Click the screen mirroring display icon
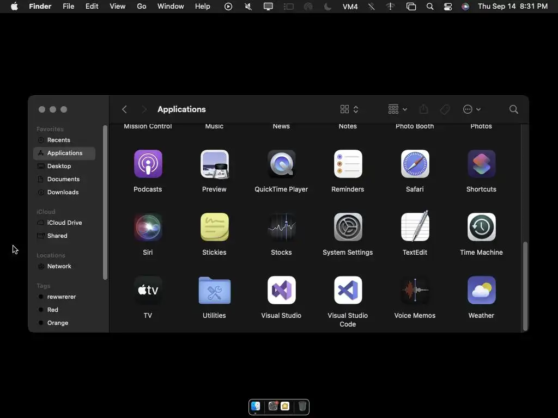558x418 pixels. (x=268, y=7)
